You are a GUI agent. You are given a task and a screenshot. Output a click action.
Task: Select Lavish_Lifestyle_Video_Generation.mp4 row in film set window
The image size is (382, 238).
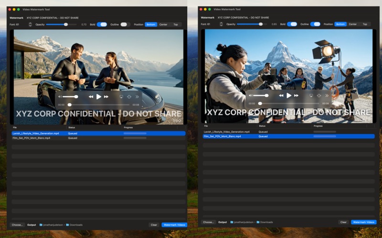pyautogui.click(x=289, y=132)
